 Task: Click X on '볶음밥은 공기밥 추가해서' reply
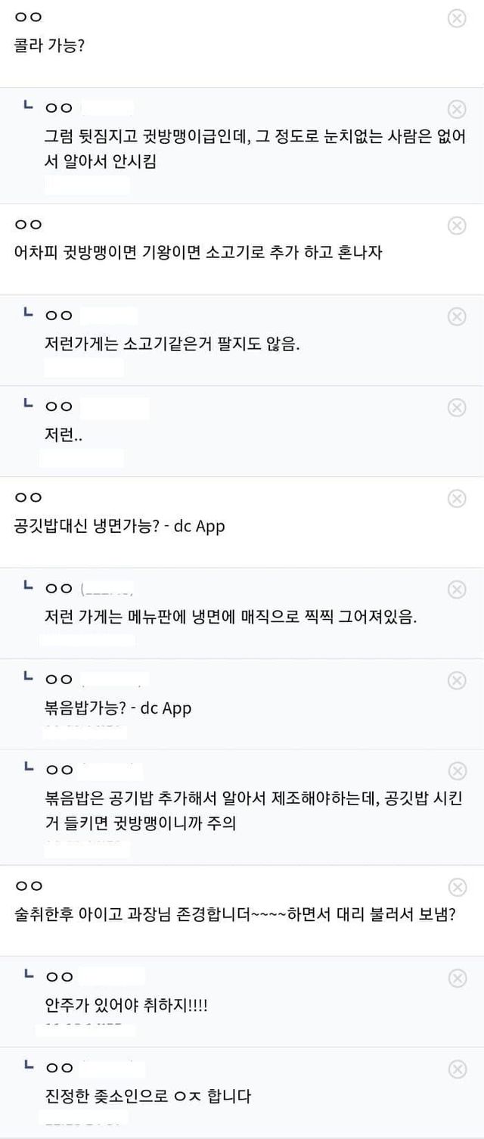pyautogui.click(x=457, y=771)
